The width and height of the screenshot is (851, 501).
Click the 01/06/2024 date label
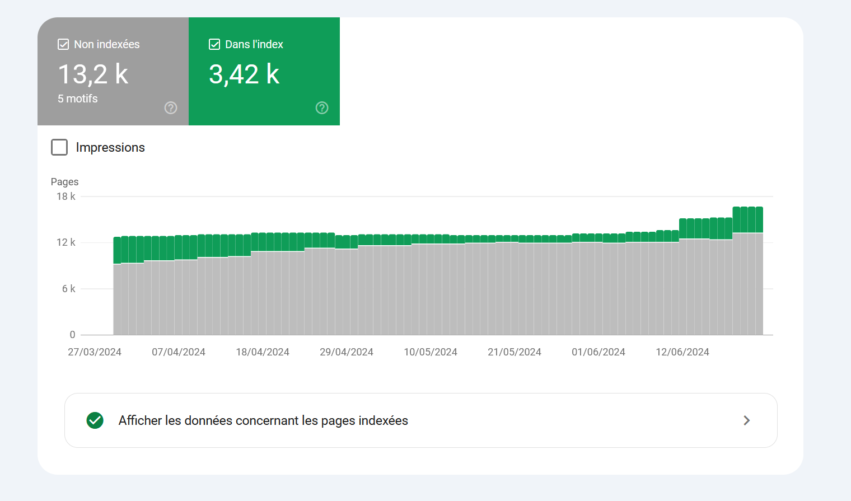[x=598, y=352]
